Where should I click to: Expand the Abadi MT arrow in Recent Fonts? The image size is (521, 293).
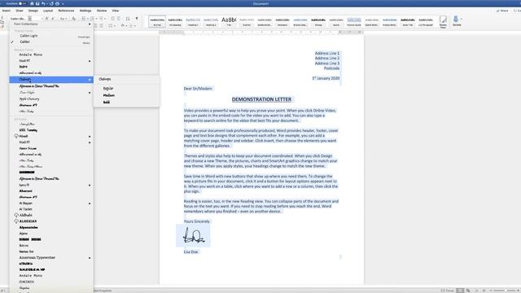pyautogui.click(x=90, y=61)
